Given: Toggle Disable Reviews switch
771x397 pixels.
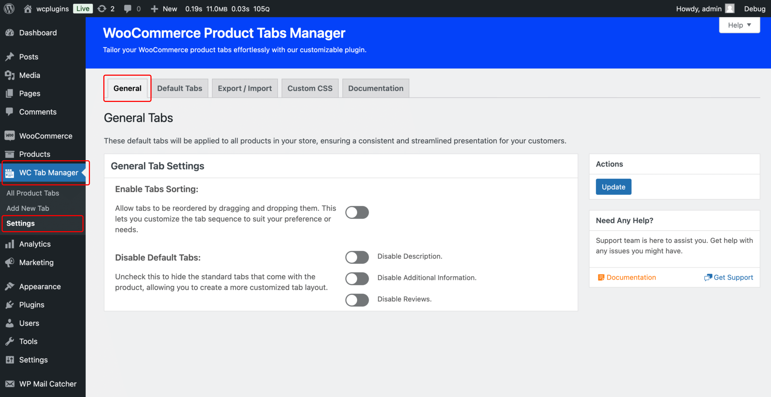Looking at the screenshot, I should point(357,300).
